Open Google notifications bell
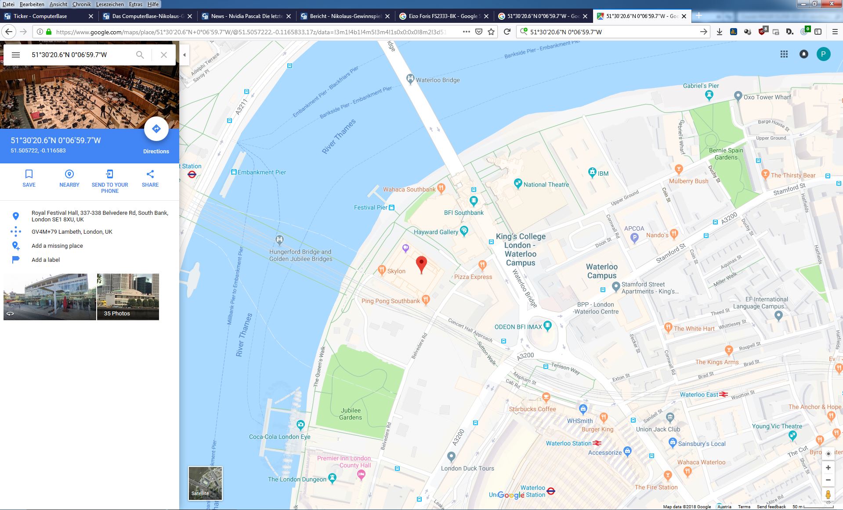The image size is (843, 510). [x=804, y=54]
